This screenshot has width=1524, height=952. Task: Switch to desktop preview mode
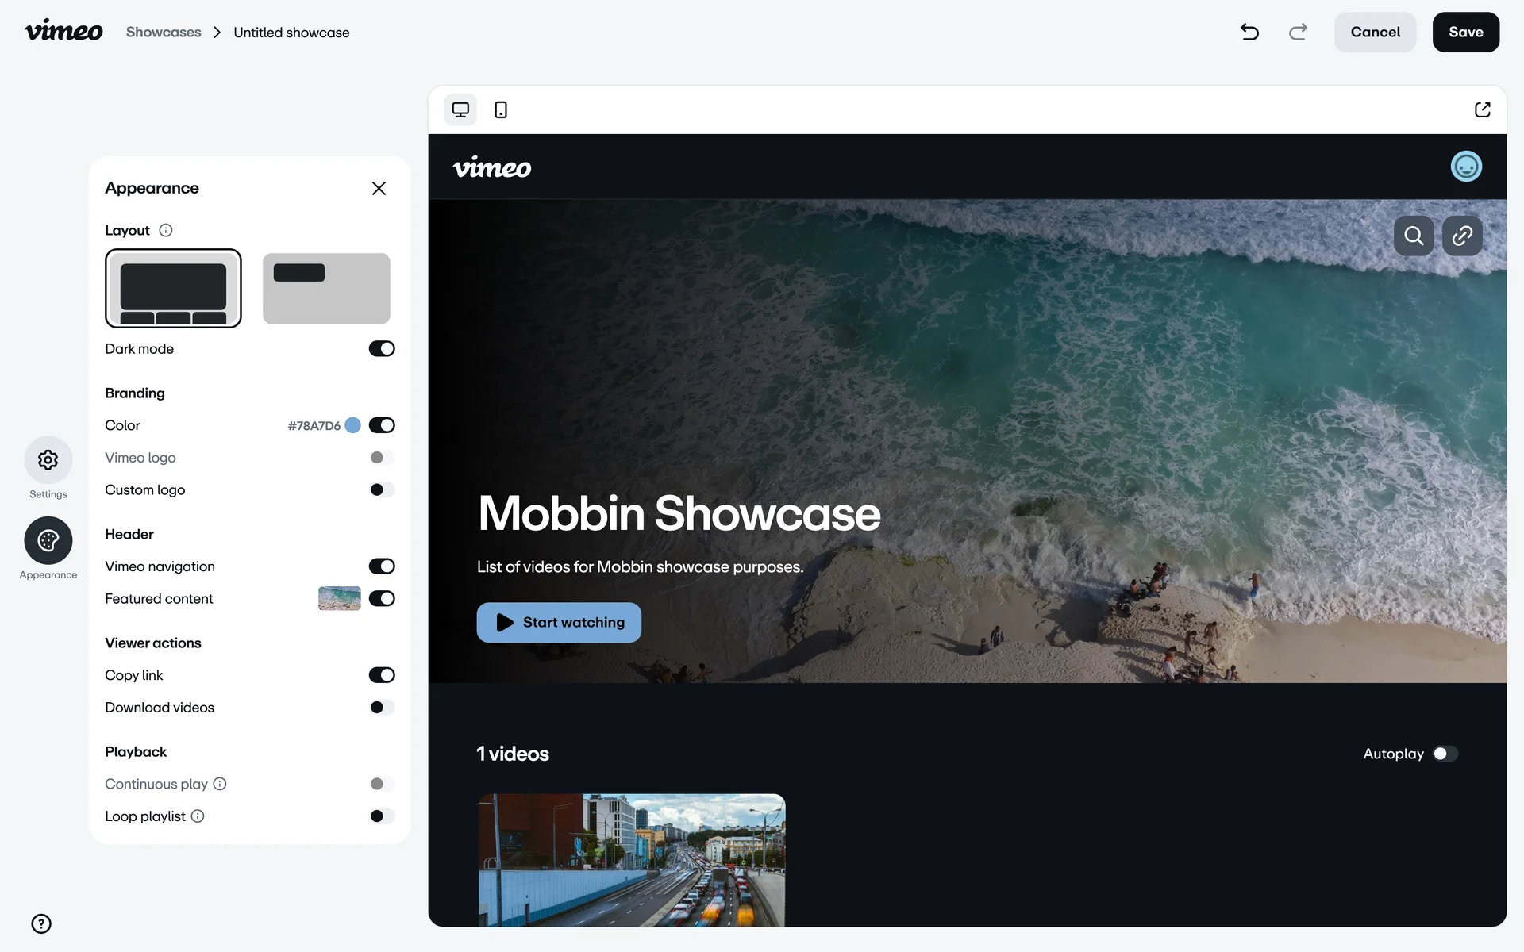click(460, 109)
